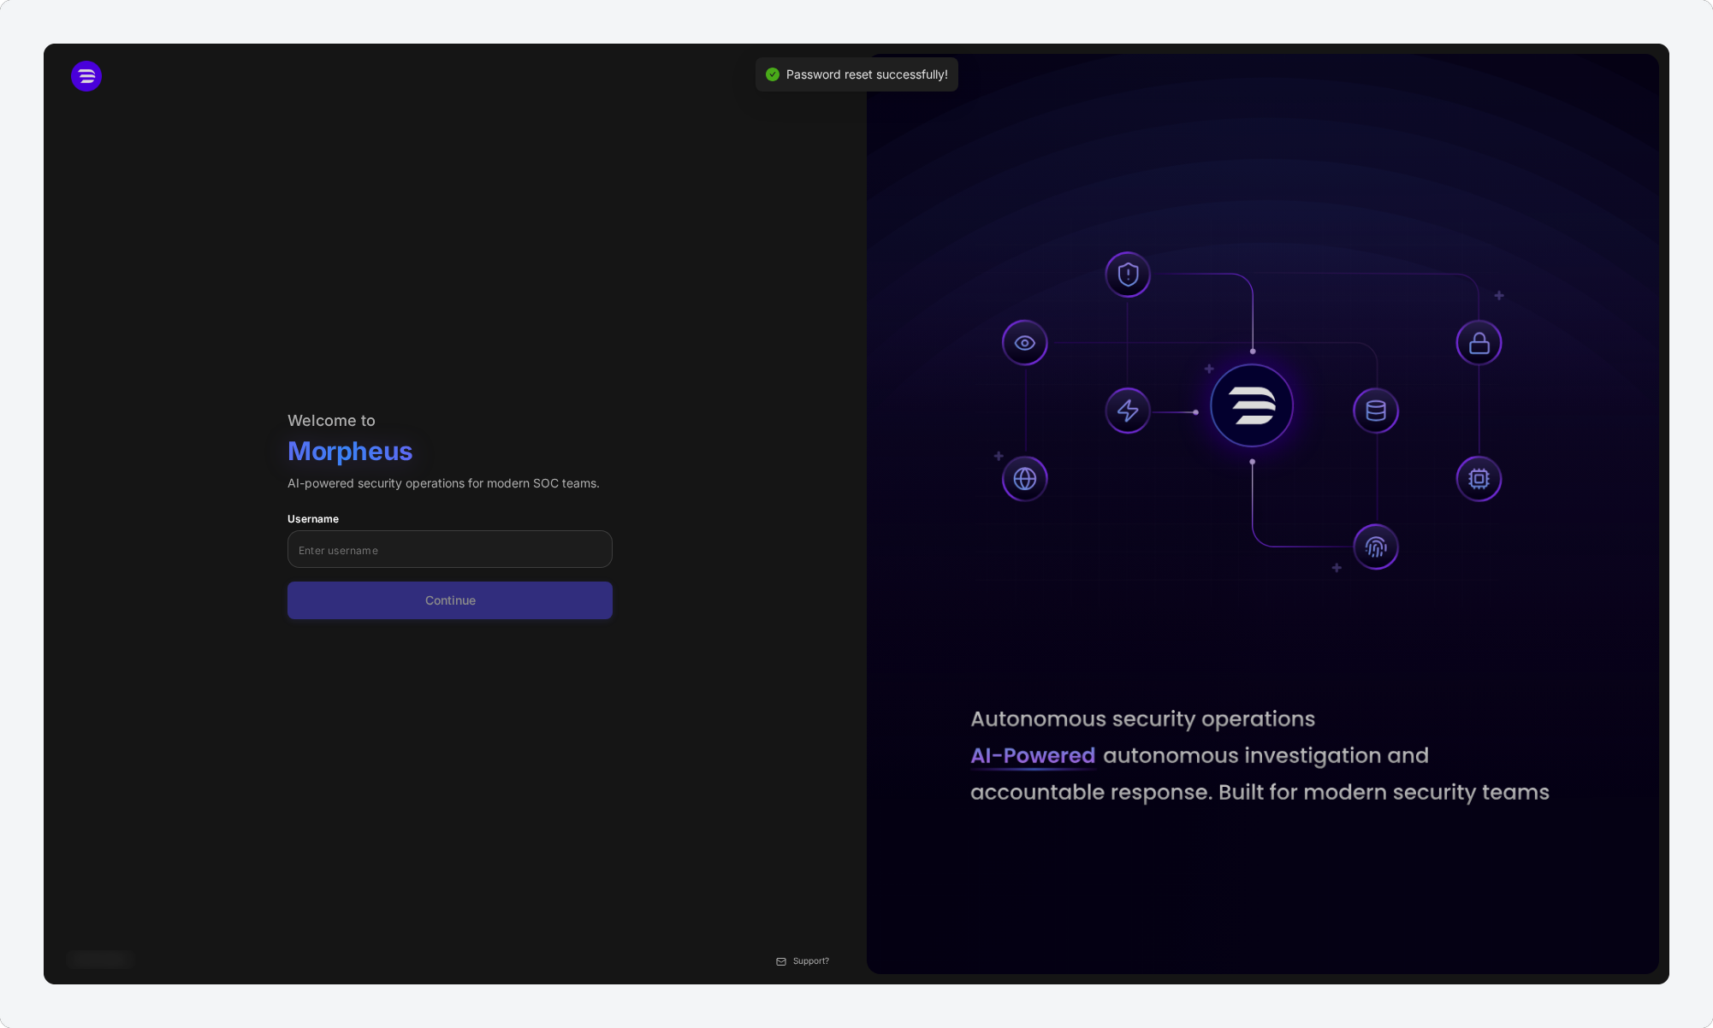Click the Autonomous security operations headline
The width and height of the screenshot is (1713, 1028).
(1142, 719)
